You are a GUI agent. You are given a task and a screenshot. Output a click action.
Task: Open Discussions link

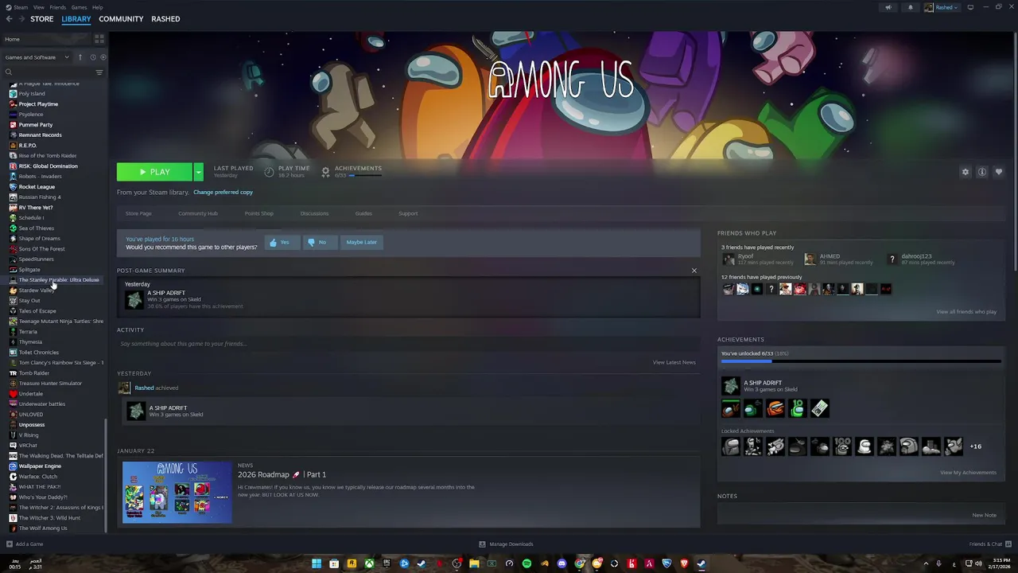coord(314,213)
